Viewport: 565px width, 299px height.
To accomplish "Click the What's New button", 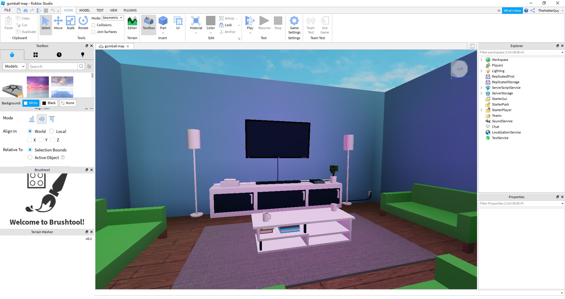I will click(x=512, y=10).
